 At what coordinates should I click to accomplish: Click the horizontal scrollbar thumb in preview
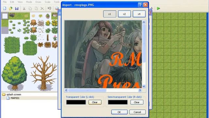(87, 90)
